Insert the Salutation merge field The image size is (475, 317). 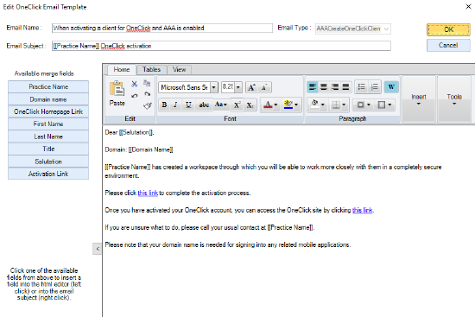pyautogui.click(x=48, y=162)
